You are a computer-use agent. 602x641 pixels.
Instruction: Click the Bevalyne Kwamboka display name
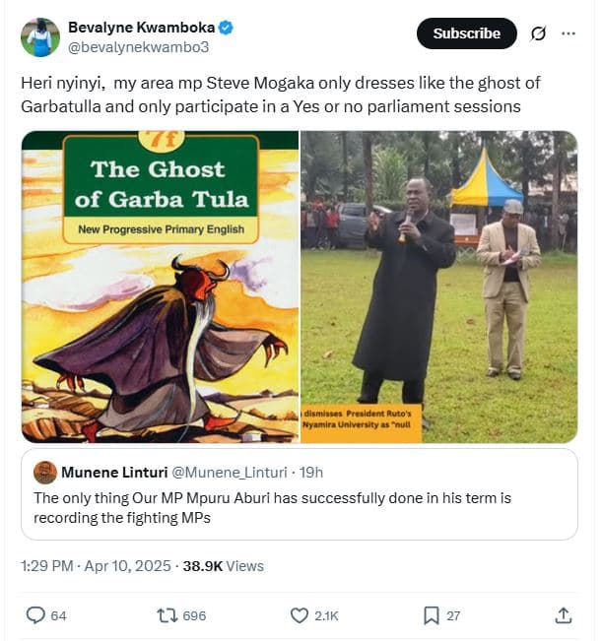(x=134, y=26)
